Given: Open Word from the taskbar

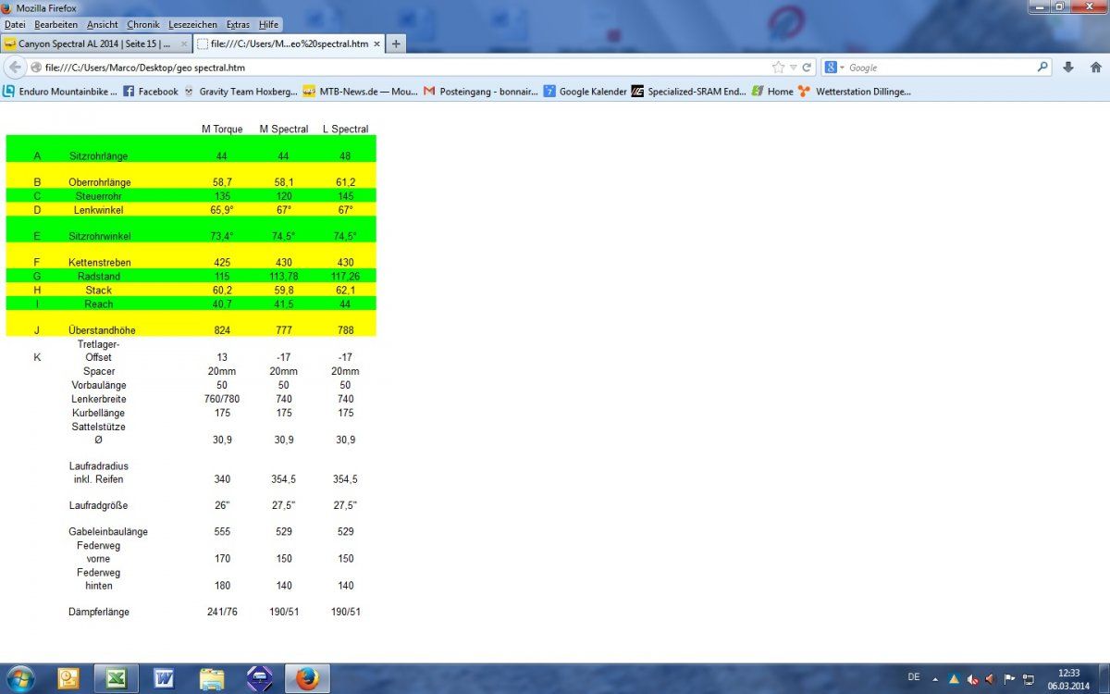Looking at the screenshot, I should [164, 678].
